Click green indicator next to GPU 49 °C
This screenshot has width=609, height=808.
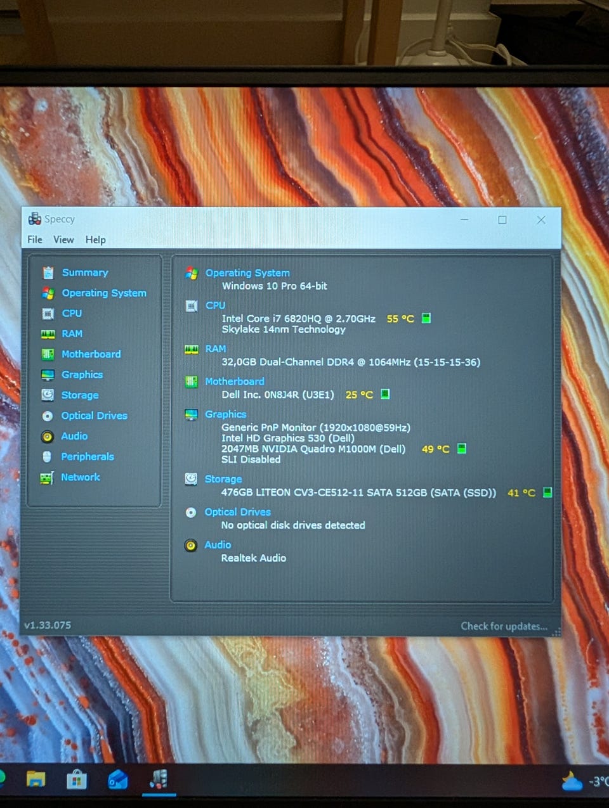point(462,449)
